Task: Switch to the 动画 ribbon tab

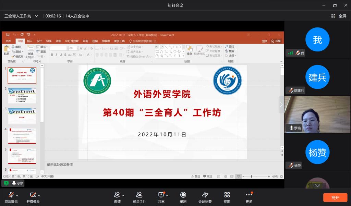Action: (58, 41)
